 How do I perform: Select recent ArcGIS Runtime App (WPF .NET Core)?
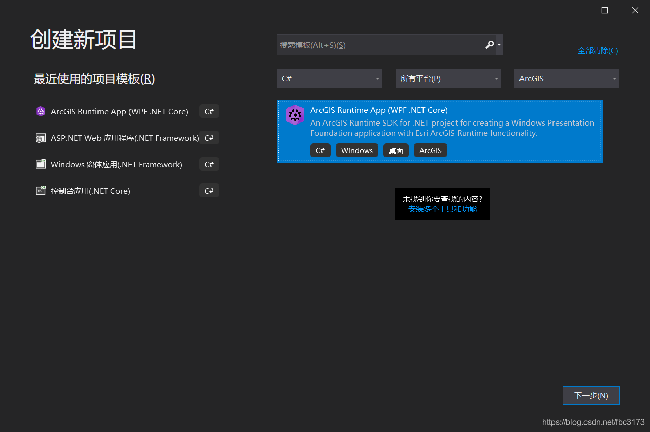coord(119,111)
